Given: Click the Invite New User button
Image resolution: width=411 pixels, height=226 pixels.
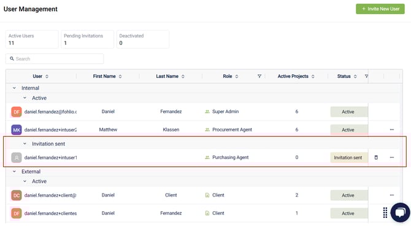Looking at the screenshot, I should [x=380, y=9].
